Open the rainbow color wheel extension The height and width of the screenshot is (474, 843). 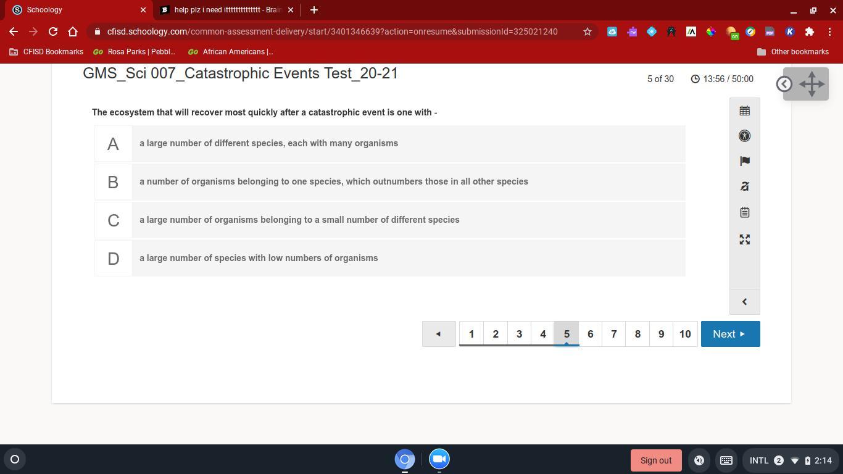click(x=711, y=31)
